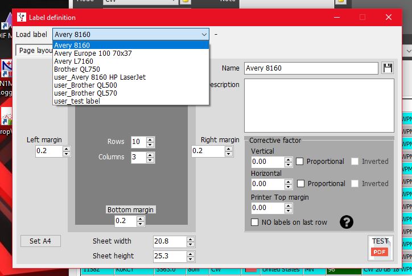Choose user_Avery 8160 HP LaserJet entry
This screenshot has width=412, height=276.
coord(131,77)
